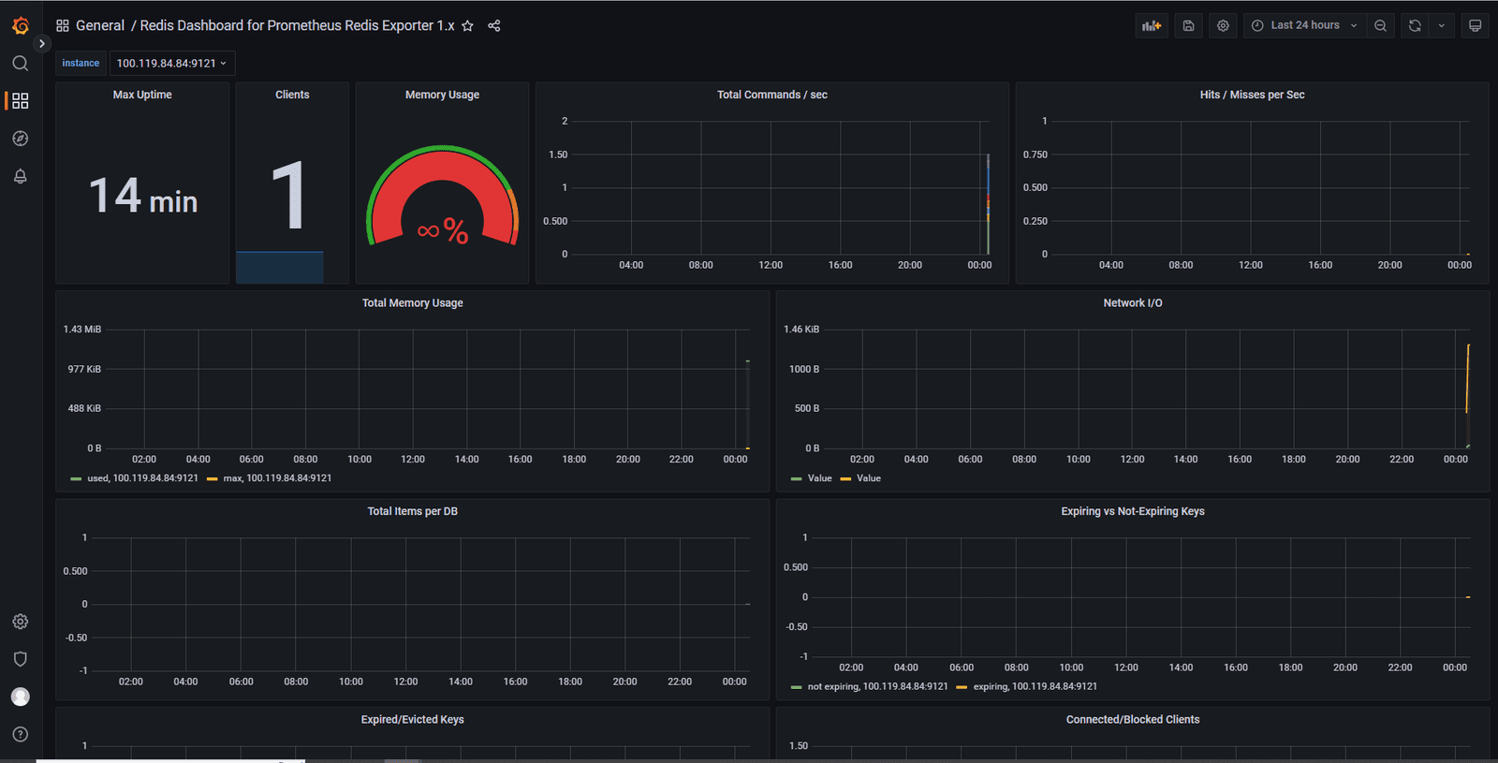Screen dimensions: 1498x763
Task: Open the Explore compass icon
Action: (20, 139)
